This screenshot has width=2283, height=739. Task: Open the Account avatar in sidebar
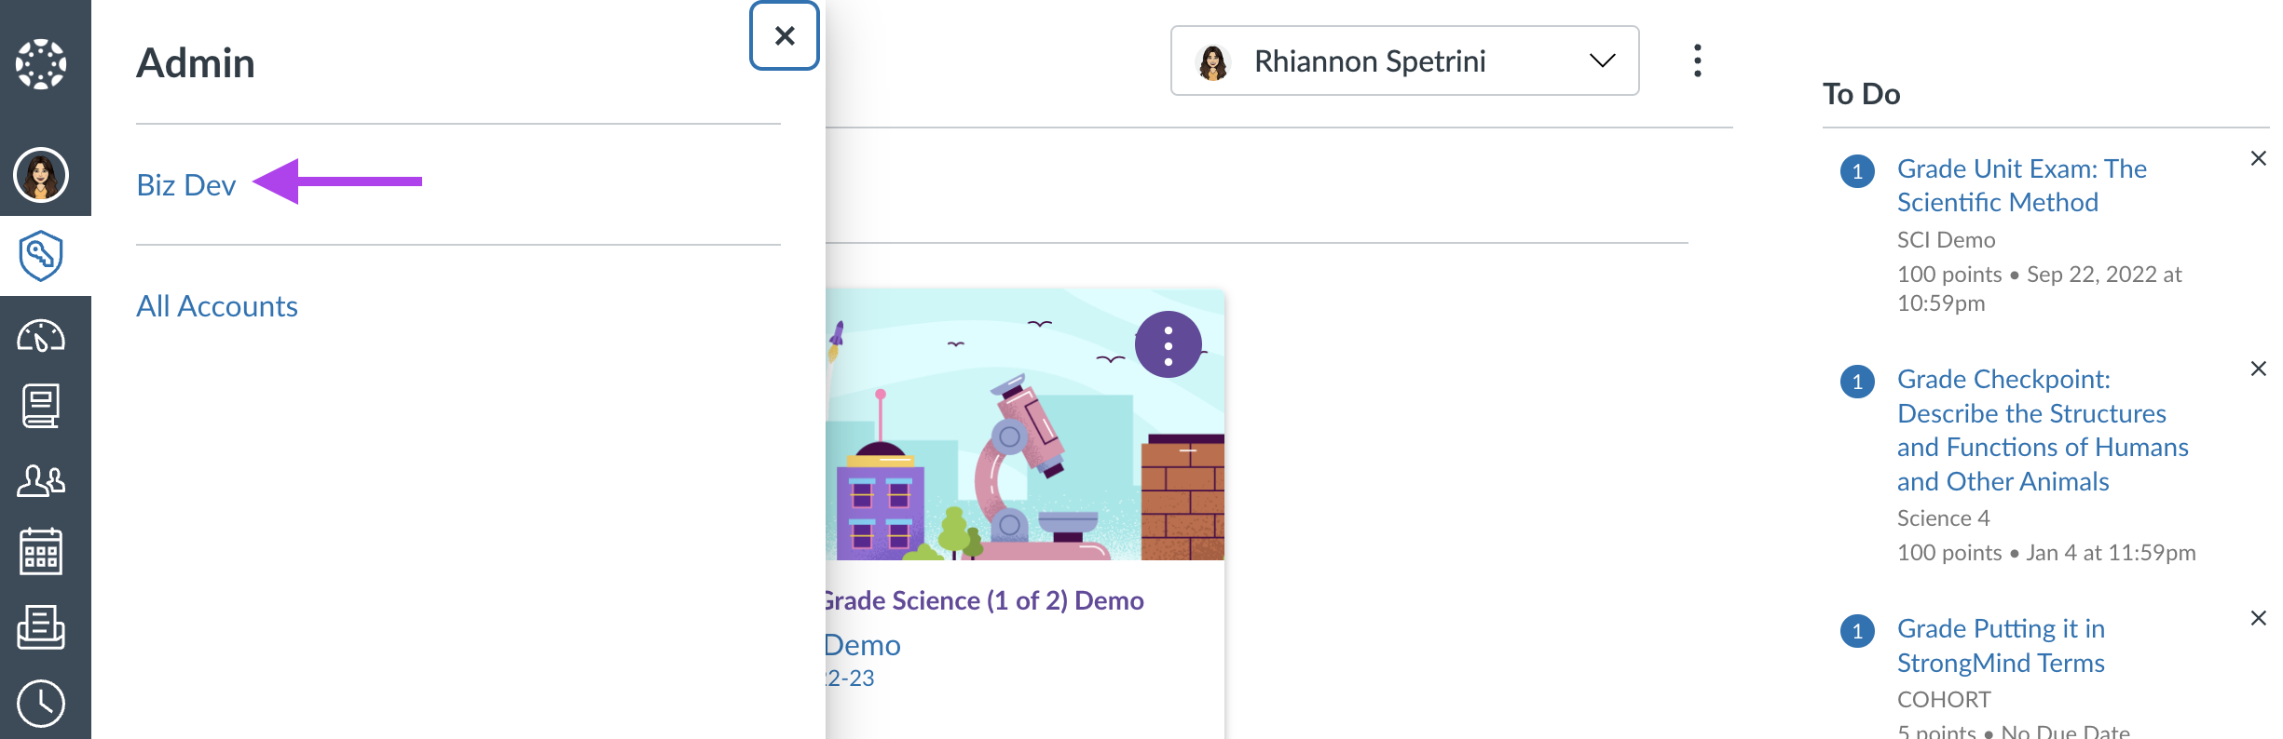(41, 175)
